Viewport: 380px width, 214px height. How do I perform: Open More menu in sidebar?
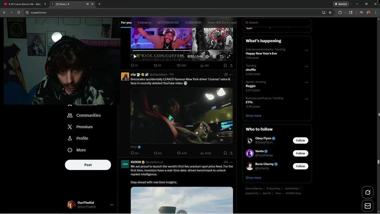coord(77,150)
